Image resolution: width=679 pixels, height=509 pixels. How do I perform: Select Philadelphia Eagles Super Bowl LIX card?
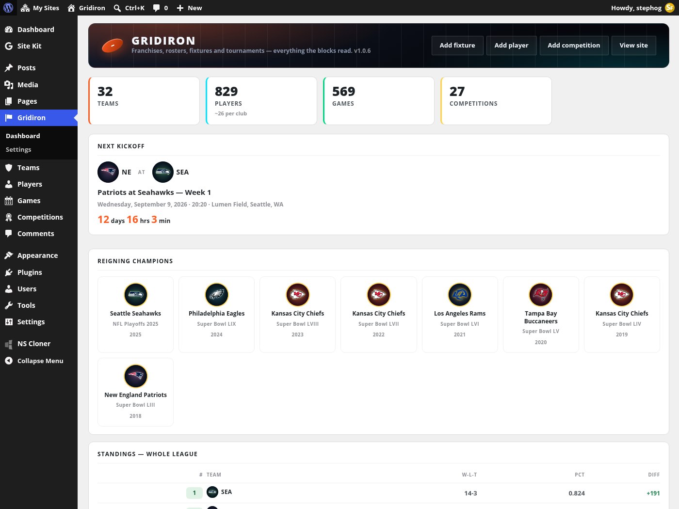coord(216,315)
